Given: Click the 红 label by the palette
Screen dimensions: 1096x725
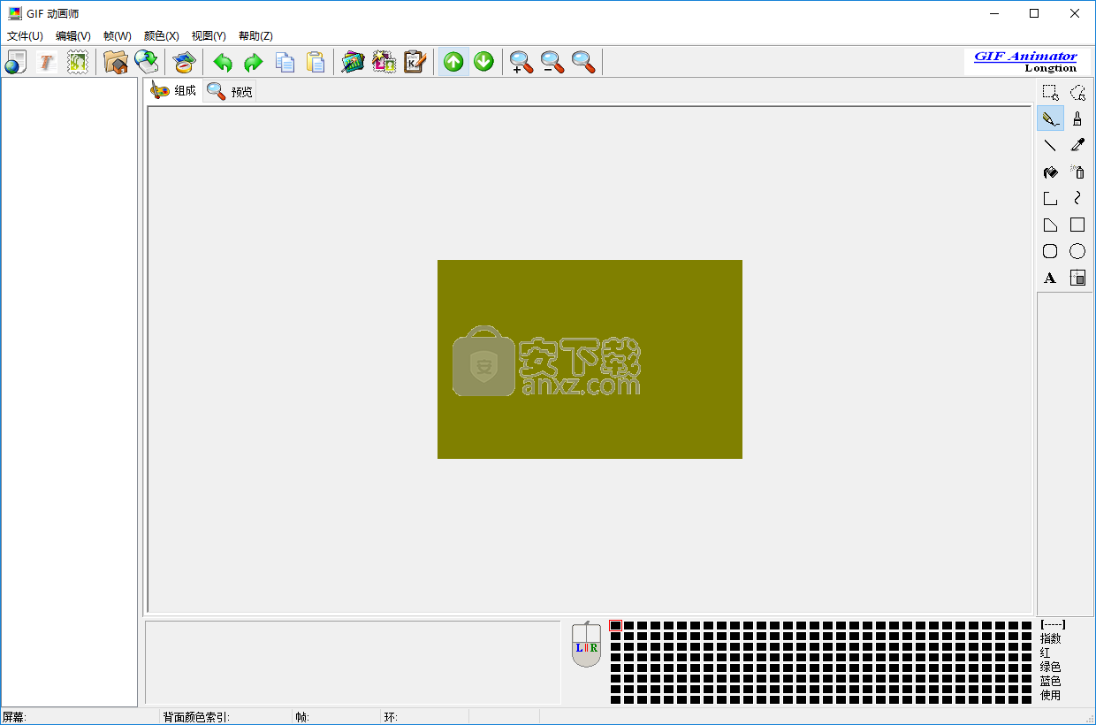Looking at the screenshot, I should tap(1045, 652).
